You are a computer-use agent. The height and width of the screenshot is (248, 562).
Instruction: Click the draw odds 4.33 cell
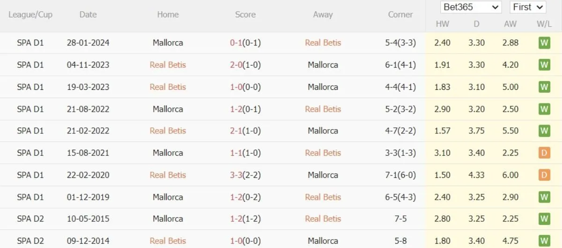pos(476,175)
